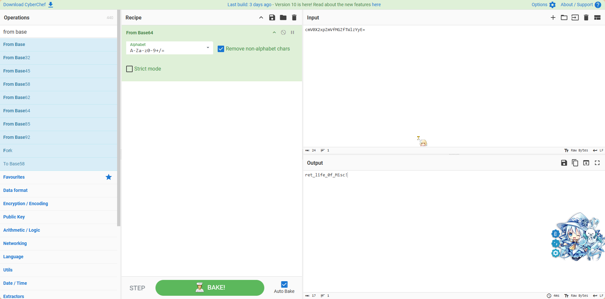Clear recipe with trash icon

point(294,17)
